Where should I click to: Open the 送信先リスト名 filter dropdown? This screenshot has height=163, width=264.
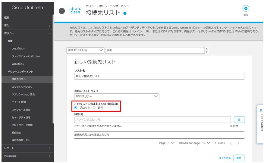[85, 50]
